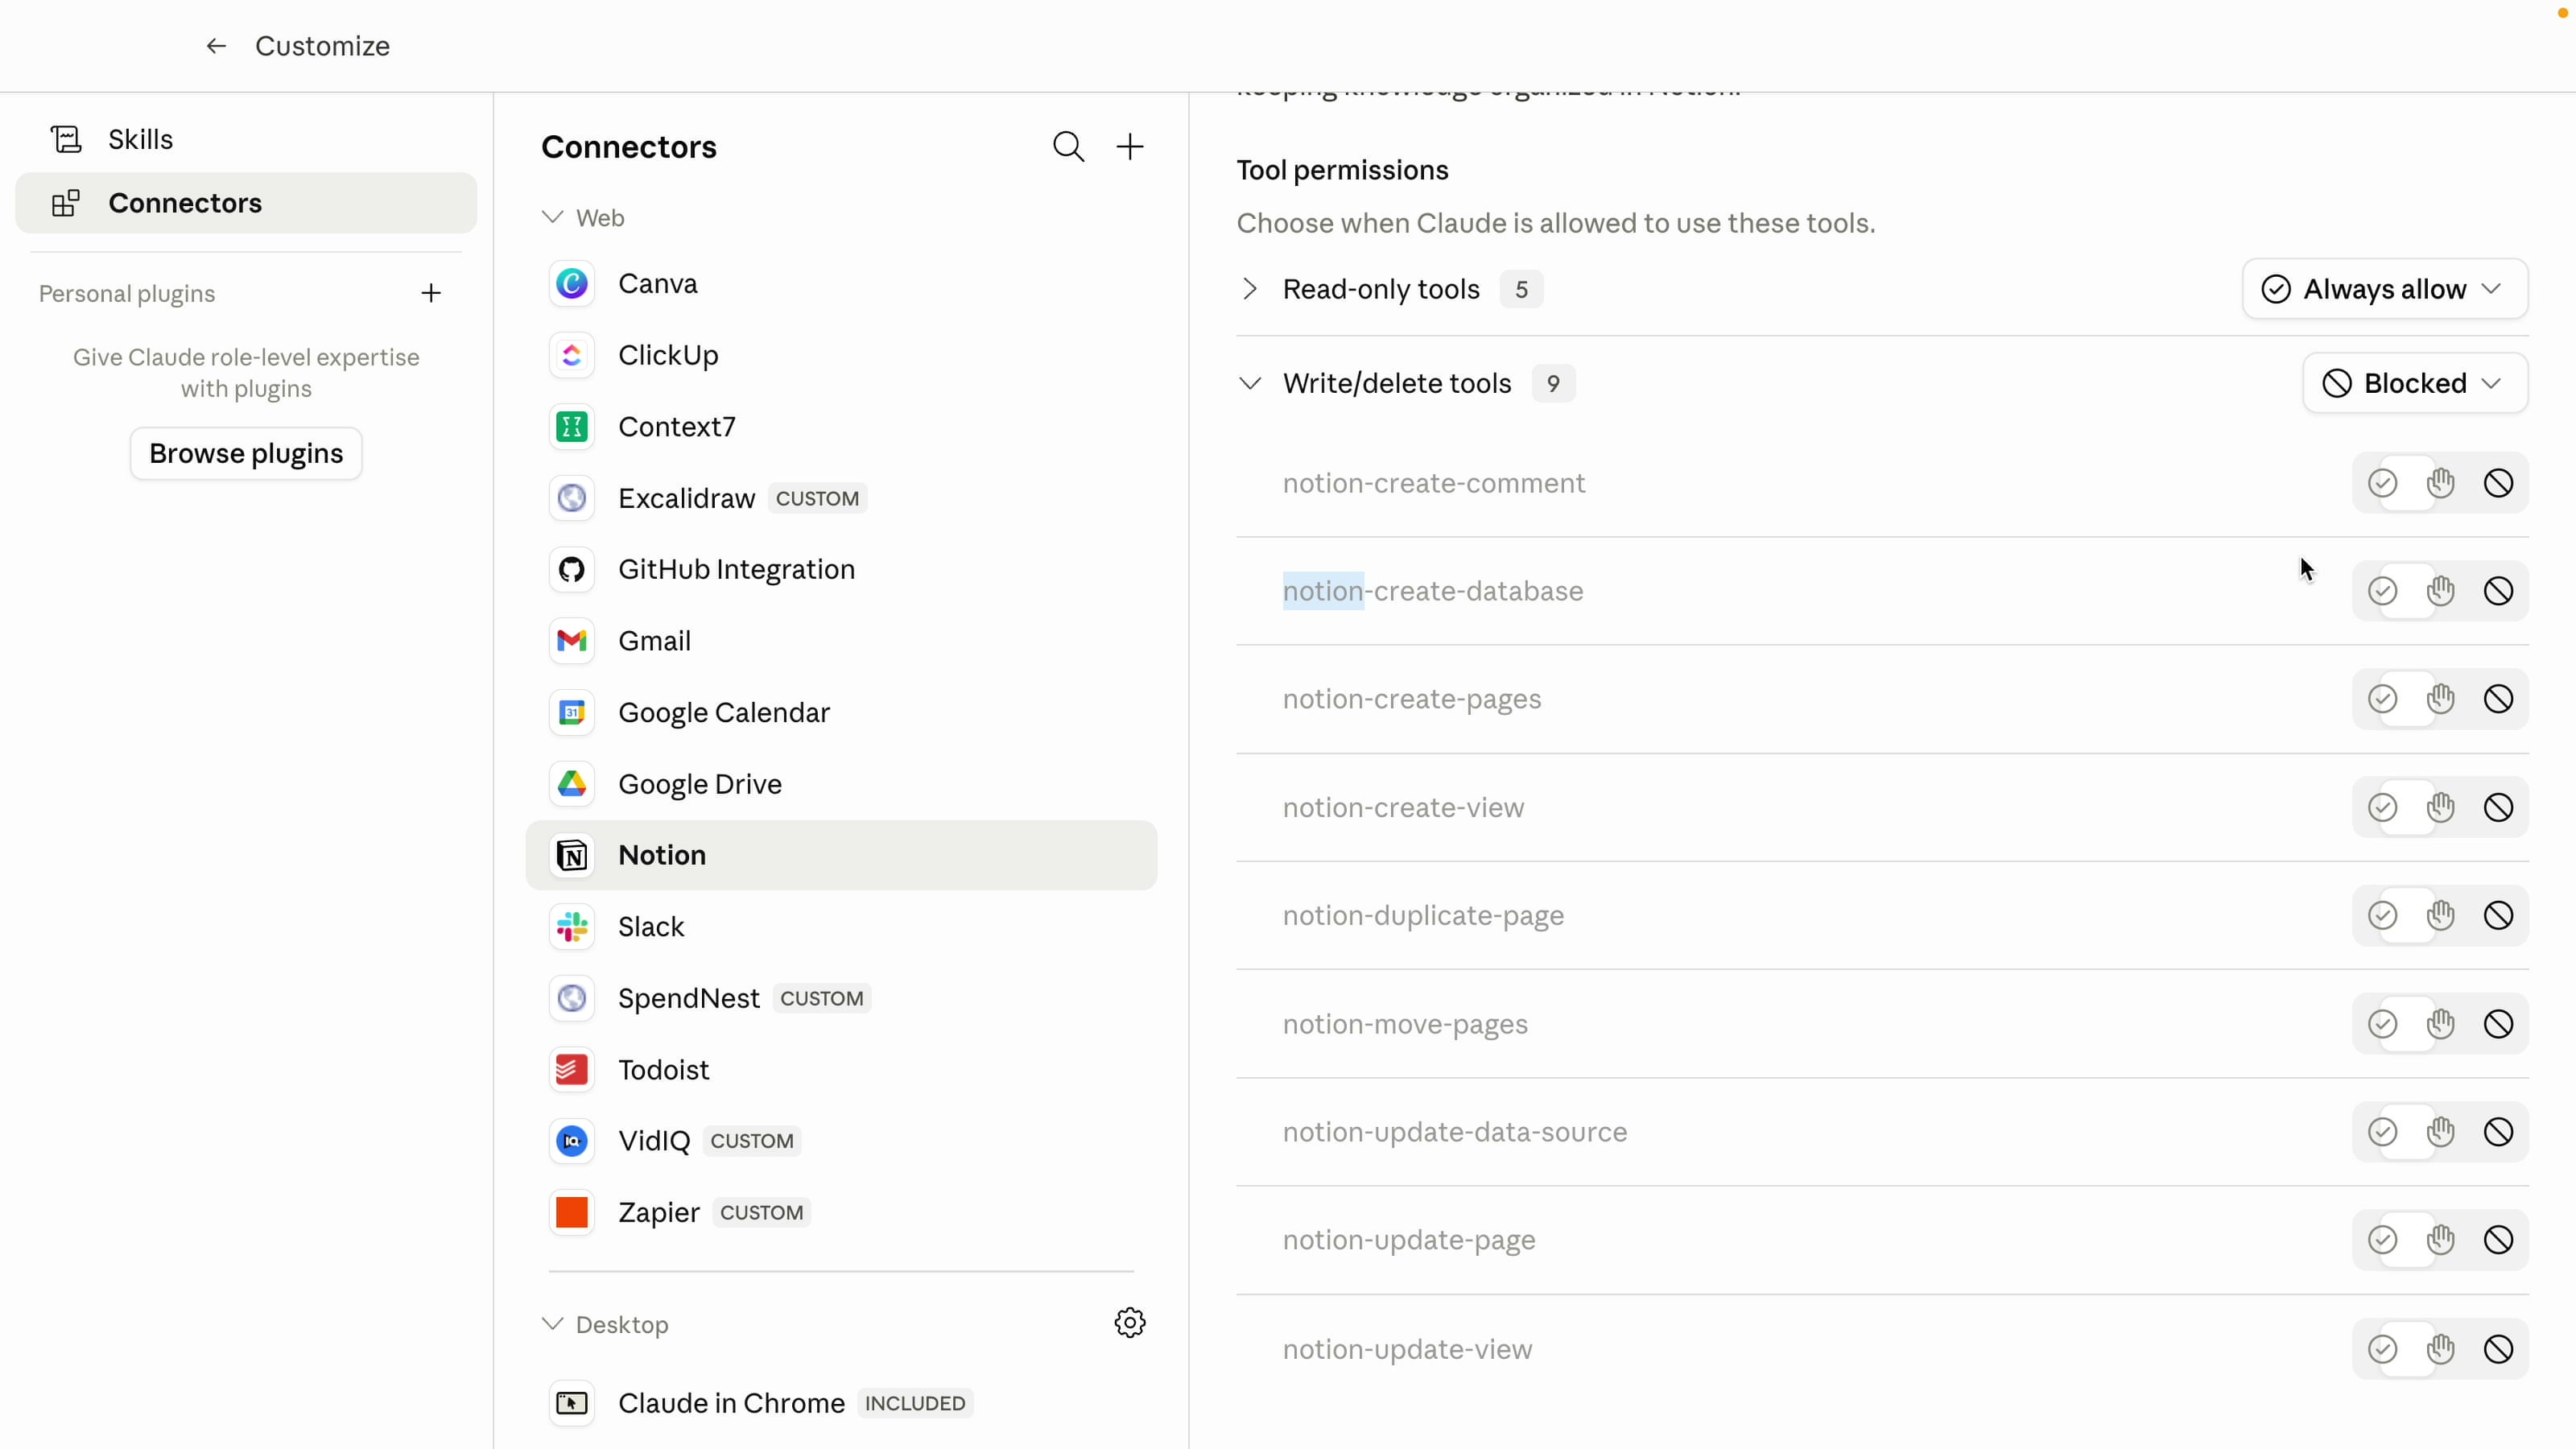Block the notion-update-page tool
The image size is (2576, 1449).
(x=2498, y=1240)
